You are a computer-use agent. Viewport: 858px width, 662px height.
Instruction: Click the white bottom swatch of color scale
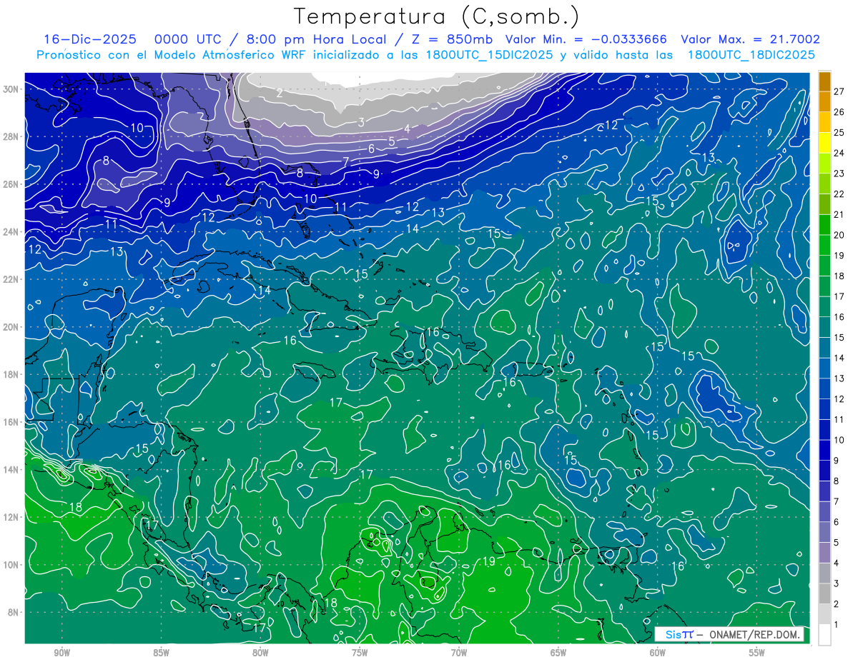click(x=824, y=634)
